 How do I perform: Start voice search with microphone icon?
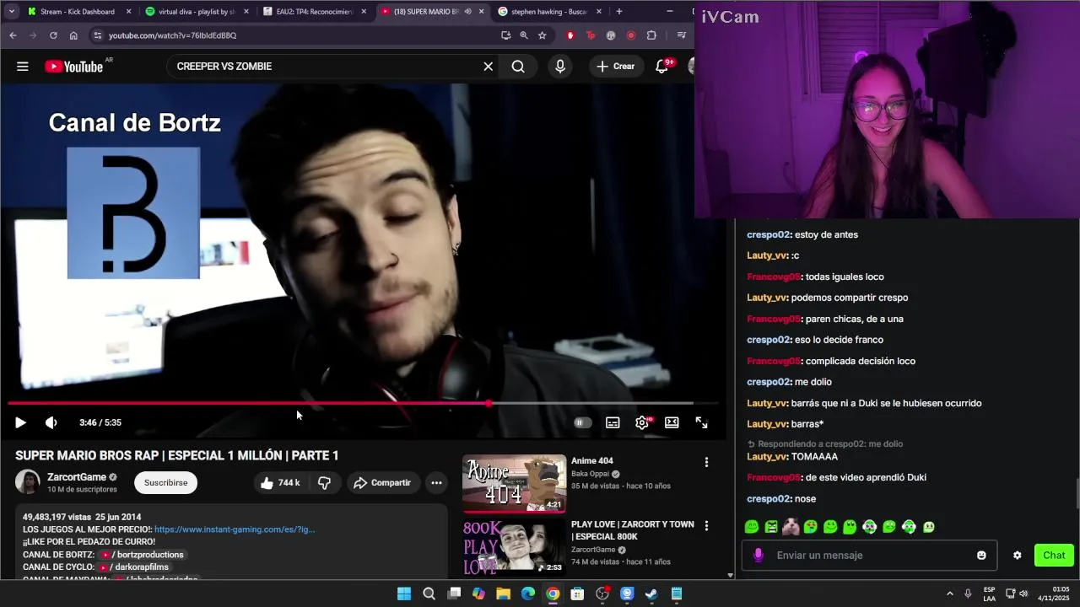(x=560, y=67)
